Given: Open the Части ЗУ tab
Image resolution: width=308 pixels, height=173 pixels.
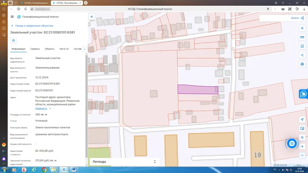Looking at the screenshot, I should click(64, 49).
